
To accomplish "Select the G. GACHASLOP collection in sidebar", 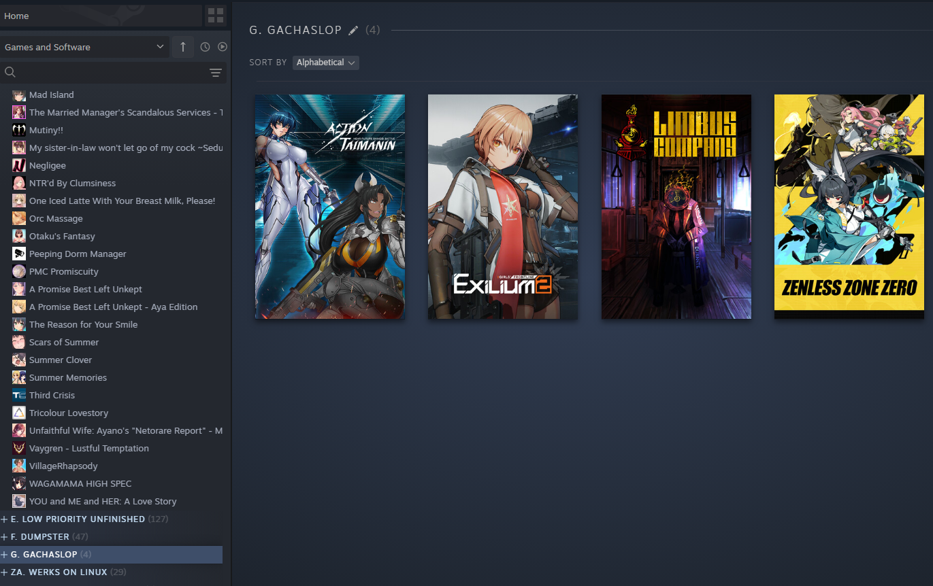I will 111,555.
